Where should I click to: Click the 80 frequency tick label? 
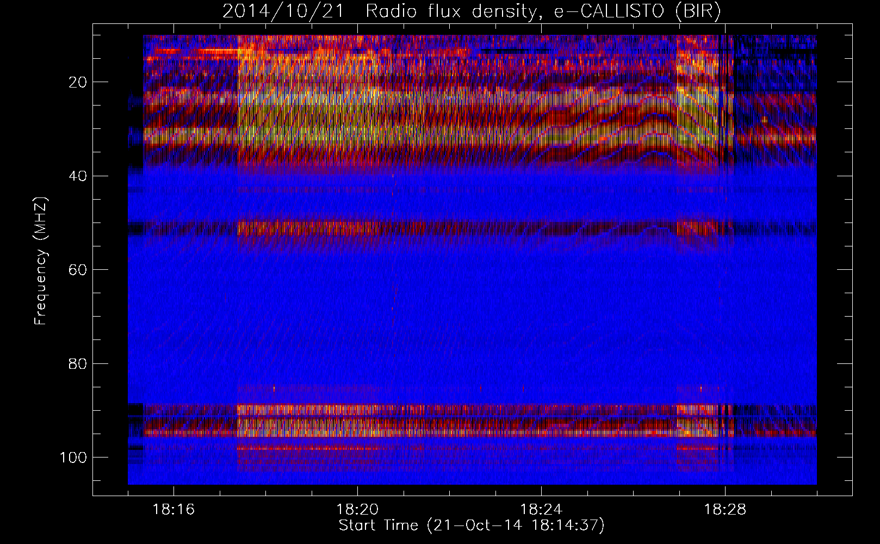pyautogui.click(x=78, y=363)
